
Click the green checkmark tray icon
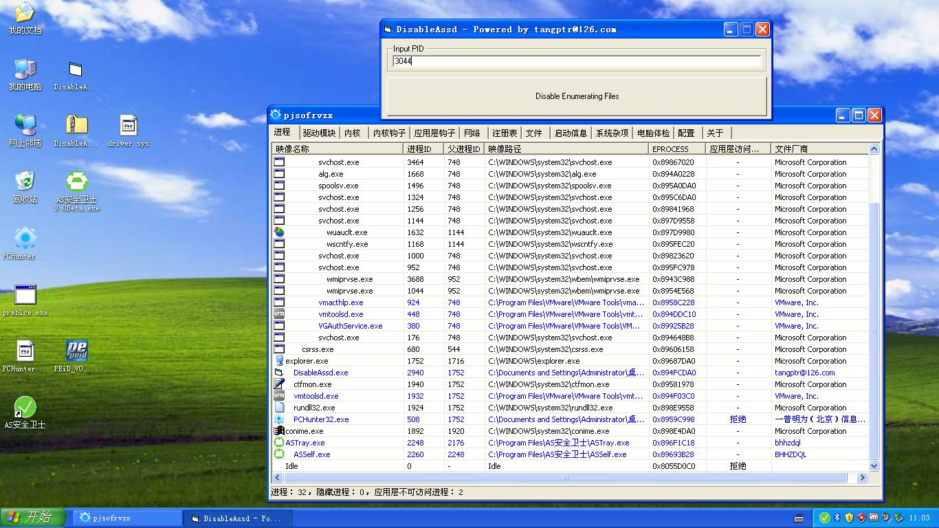[x=824, y=518]
